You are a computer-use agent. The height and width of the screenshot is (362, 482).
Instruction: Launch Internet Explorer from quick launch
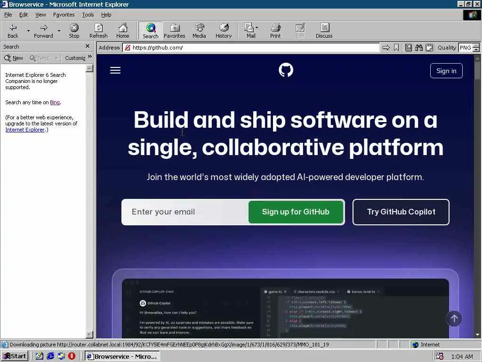(x=50, y=356)
